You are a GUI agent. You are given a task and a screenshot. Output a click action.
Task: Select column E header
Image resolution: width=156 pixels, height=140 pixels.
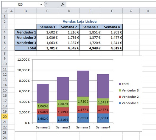pos(90,11)
